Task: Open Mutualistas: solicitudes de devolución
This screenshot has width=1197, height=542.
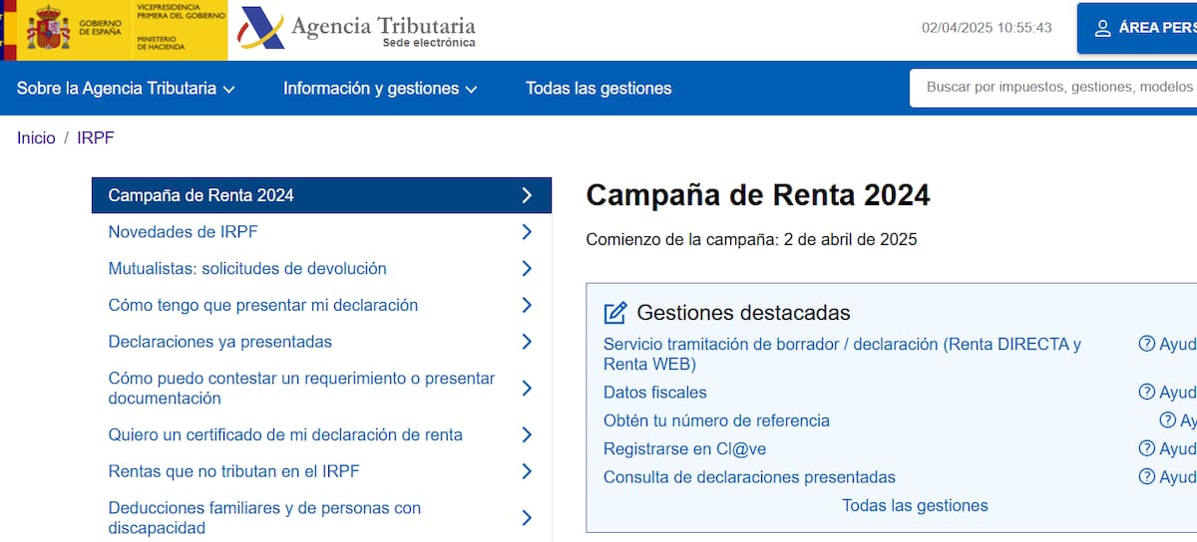Action: coord(247,269)
